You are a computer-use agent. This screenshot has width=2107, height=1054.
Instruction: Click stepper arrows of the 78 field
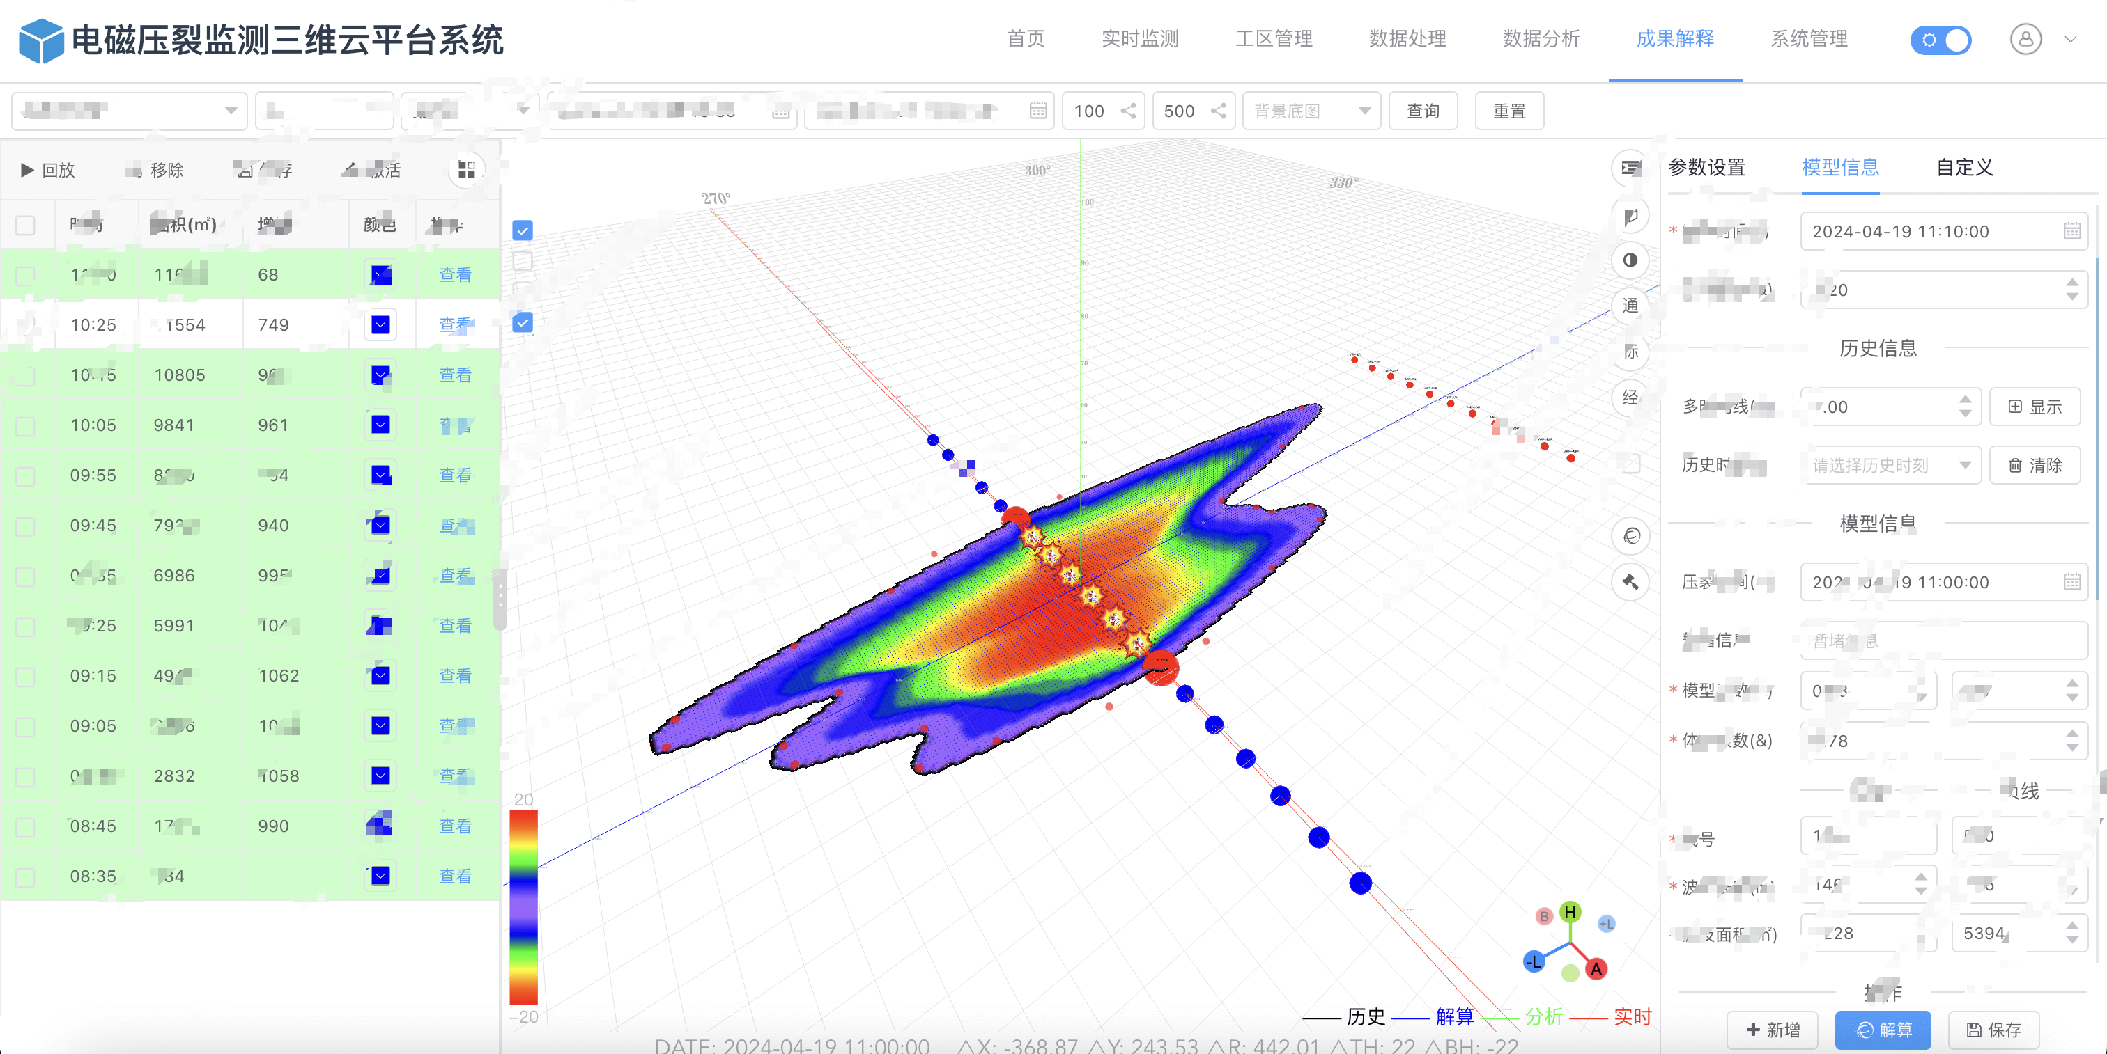(2072, 740)
